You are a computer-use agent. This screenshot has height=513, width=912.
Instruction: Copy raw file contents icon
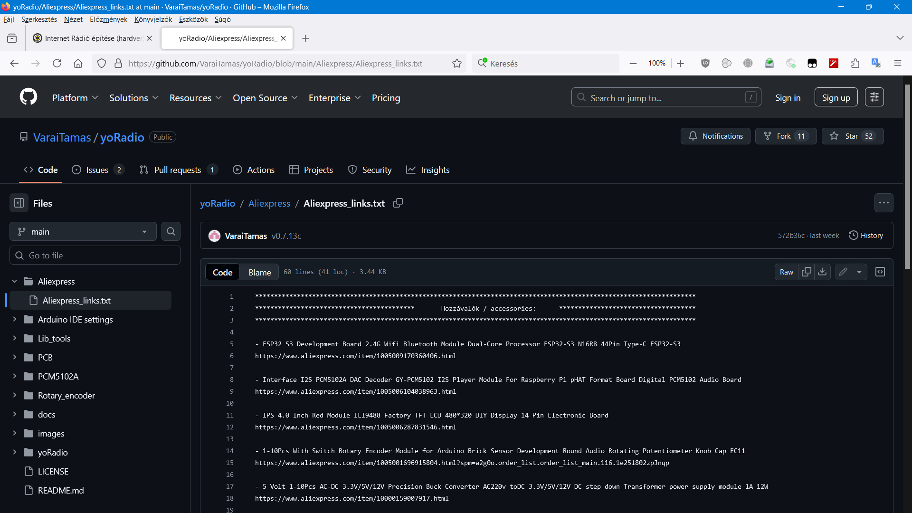[x=806, y=272]
